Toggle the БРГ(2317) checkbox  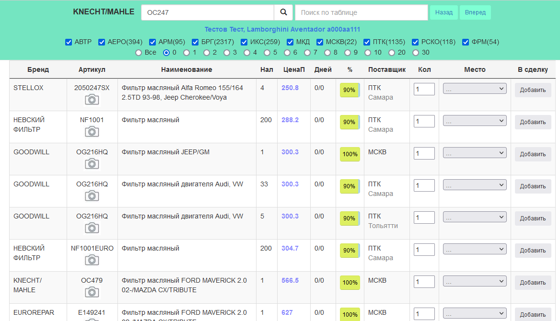click(x=196, y=42)
